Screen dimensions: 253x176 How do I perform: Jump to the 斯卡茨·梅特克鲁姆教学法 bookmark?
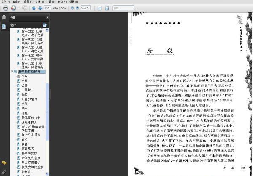(33, 128)
